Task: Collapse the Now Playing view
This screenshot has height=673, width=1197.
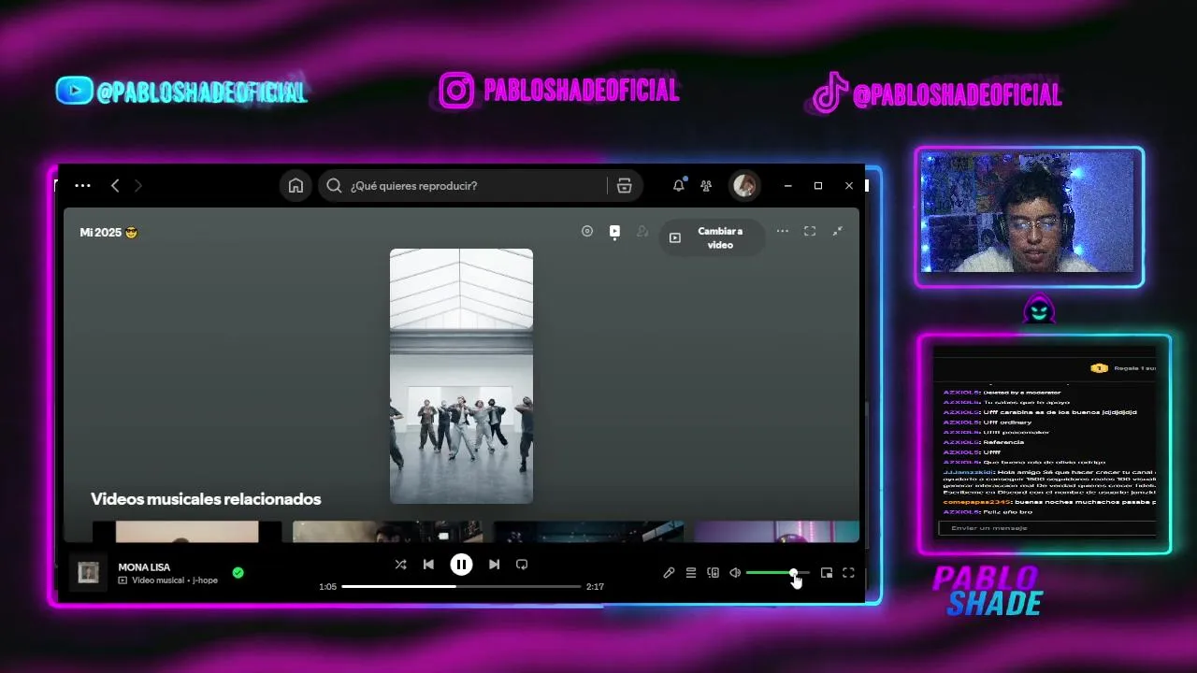Action: point(838,231)
